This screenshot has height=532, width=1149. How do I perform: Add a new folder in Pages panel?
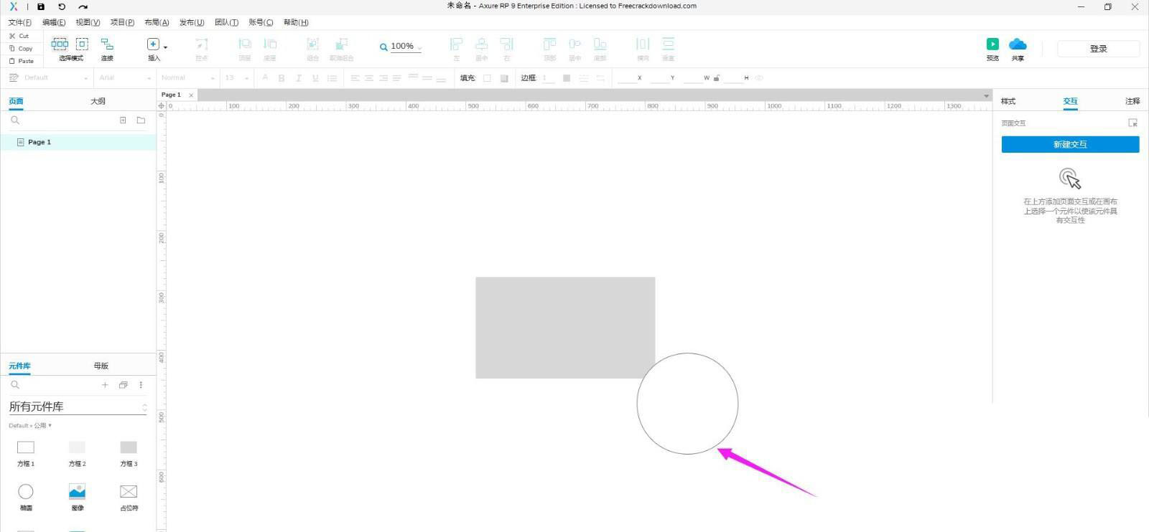click(141, 120)
